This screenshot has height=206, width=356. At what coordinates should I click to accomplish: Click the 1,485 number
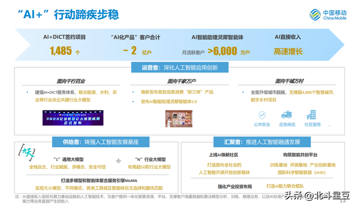pyautogui.click(x=61, y=51)
